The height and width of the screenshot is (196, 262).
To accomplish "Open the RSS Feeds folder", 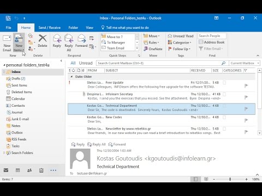I will point(19,139).
